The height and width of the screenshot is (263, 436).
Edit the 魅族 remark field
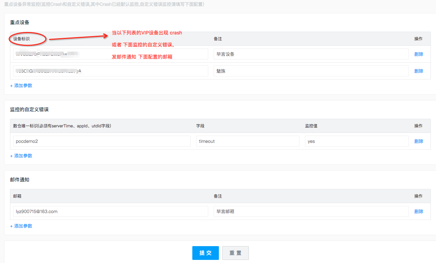pos(311,71)
